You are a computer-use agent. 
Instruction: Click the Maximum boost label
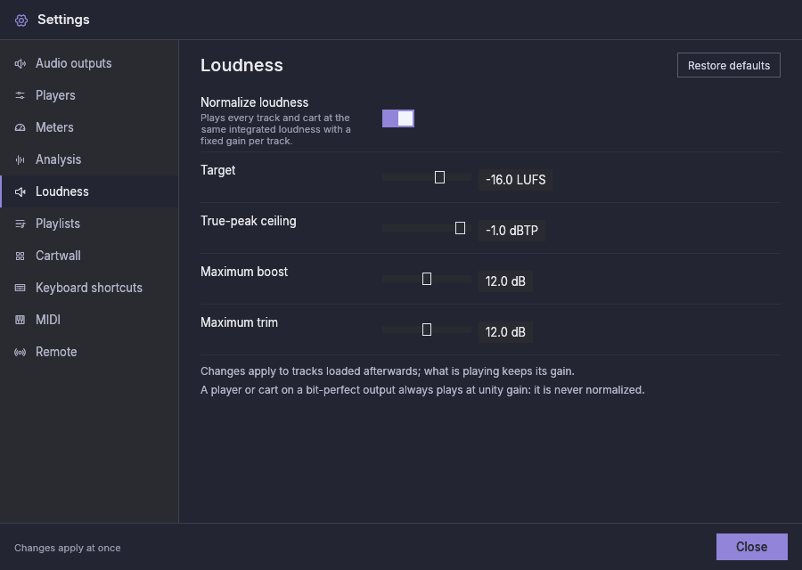click(244, 272)
